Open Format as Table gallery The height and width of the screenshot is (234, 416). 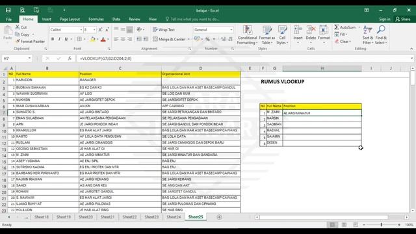pyautogui.click(x=267, y=35)
